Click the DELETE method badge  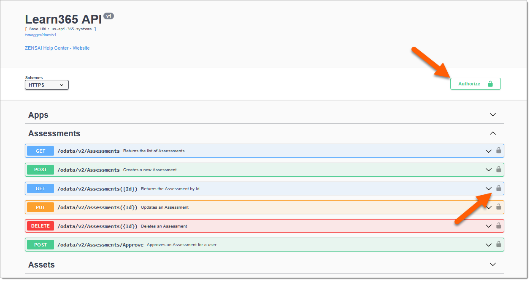[40, 226]
